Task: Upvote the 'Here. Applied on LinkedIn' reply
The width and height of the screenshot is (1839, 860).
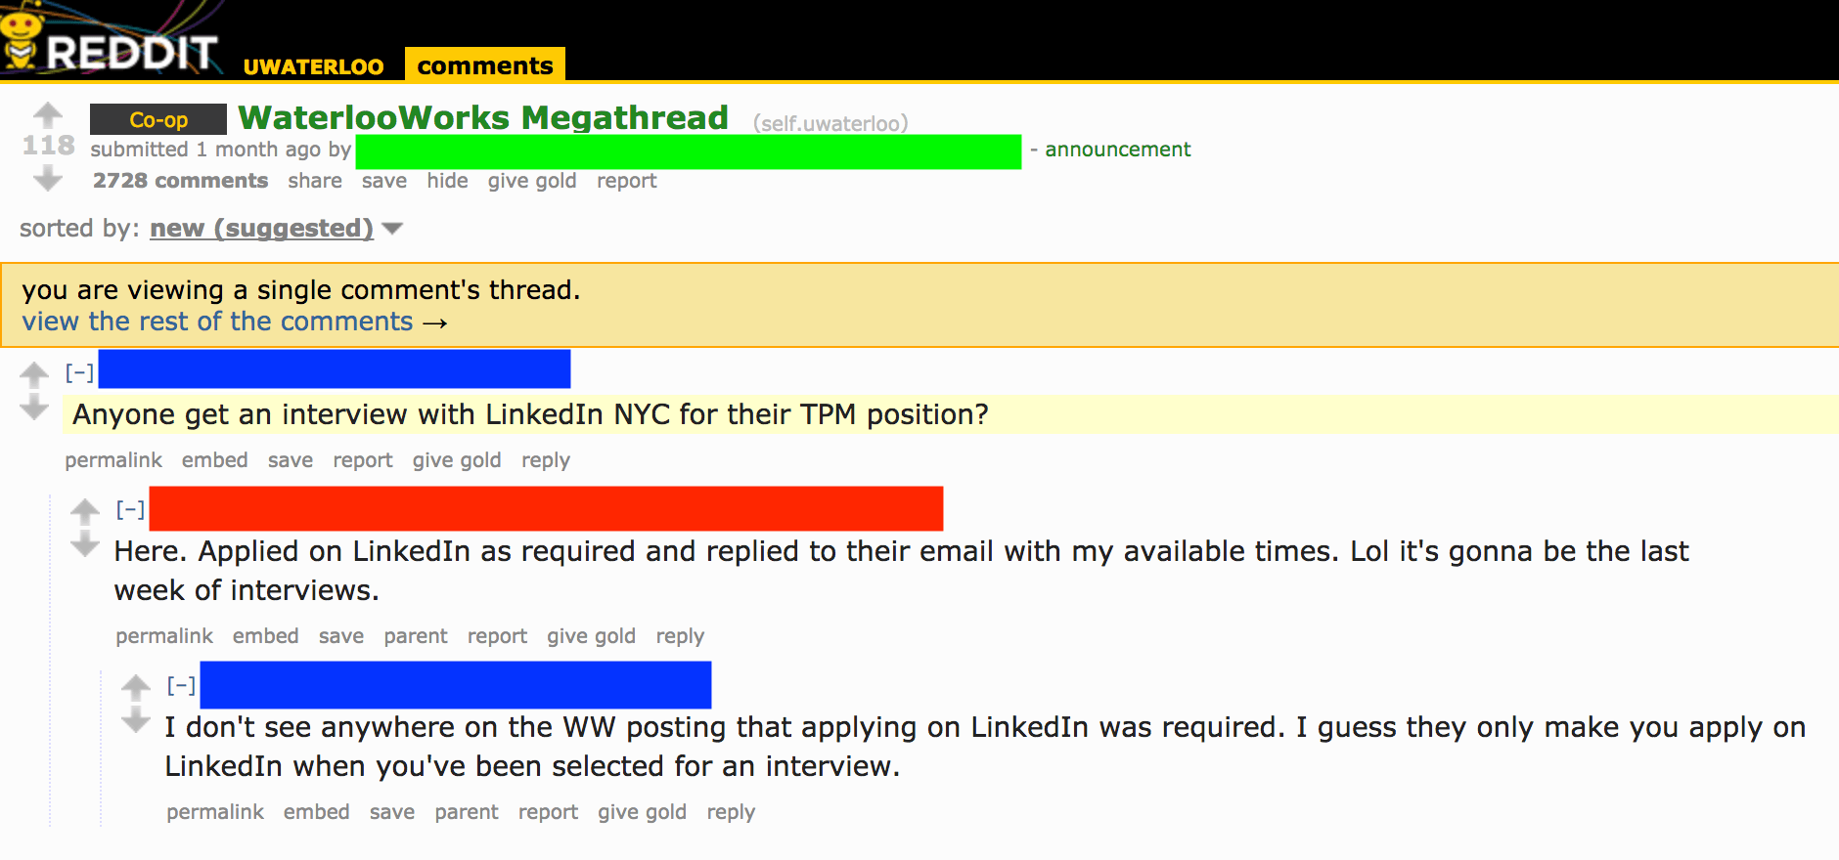Action: (85, 510)
